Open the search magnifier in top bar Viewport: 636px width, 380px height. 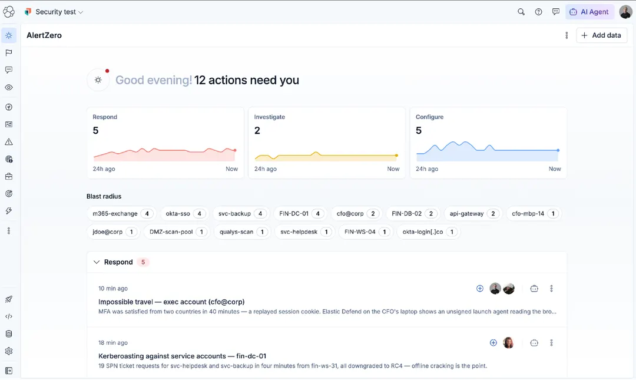(521, 12)
